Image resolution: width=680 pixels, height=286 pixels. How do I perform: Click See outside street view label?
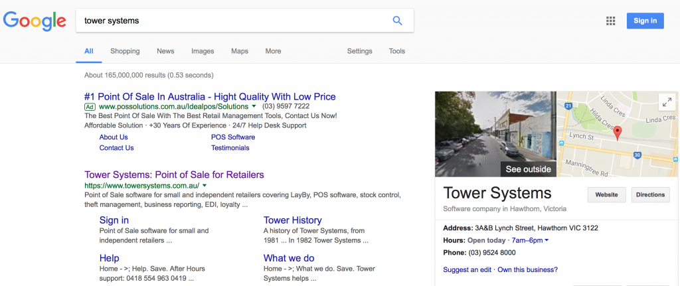[528, 169]
